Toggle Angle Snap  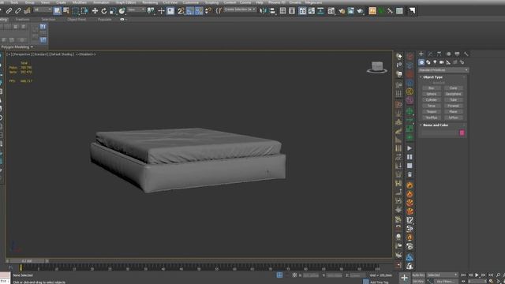tap(190, 11)
